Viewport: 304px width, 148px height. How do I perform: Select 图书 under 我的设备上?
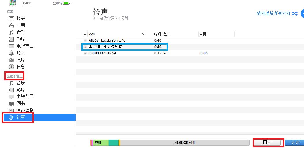coord(21,104)
